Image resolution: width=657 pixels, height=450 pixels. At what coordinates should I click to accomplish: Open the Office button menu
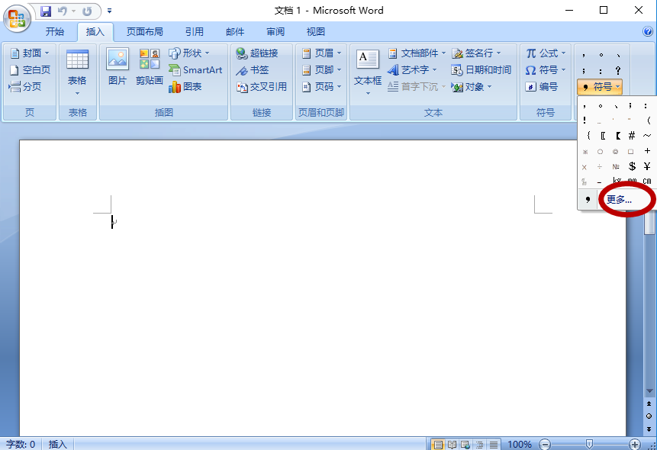[17, 18]
